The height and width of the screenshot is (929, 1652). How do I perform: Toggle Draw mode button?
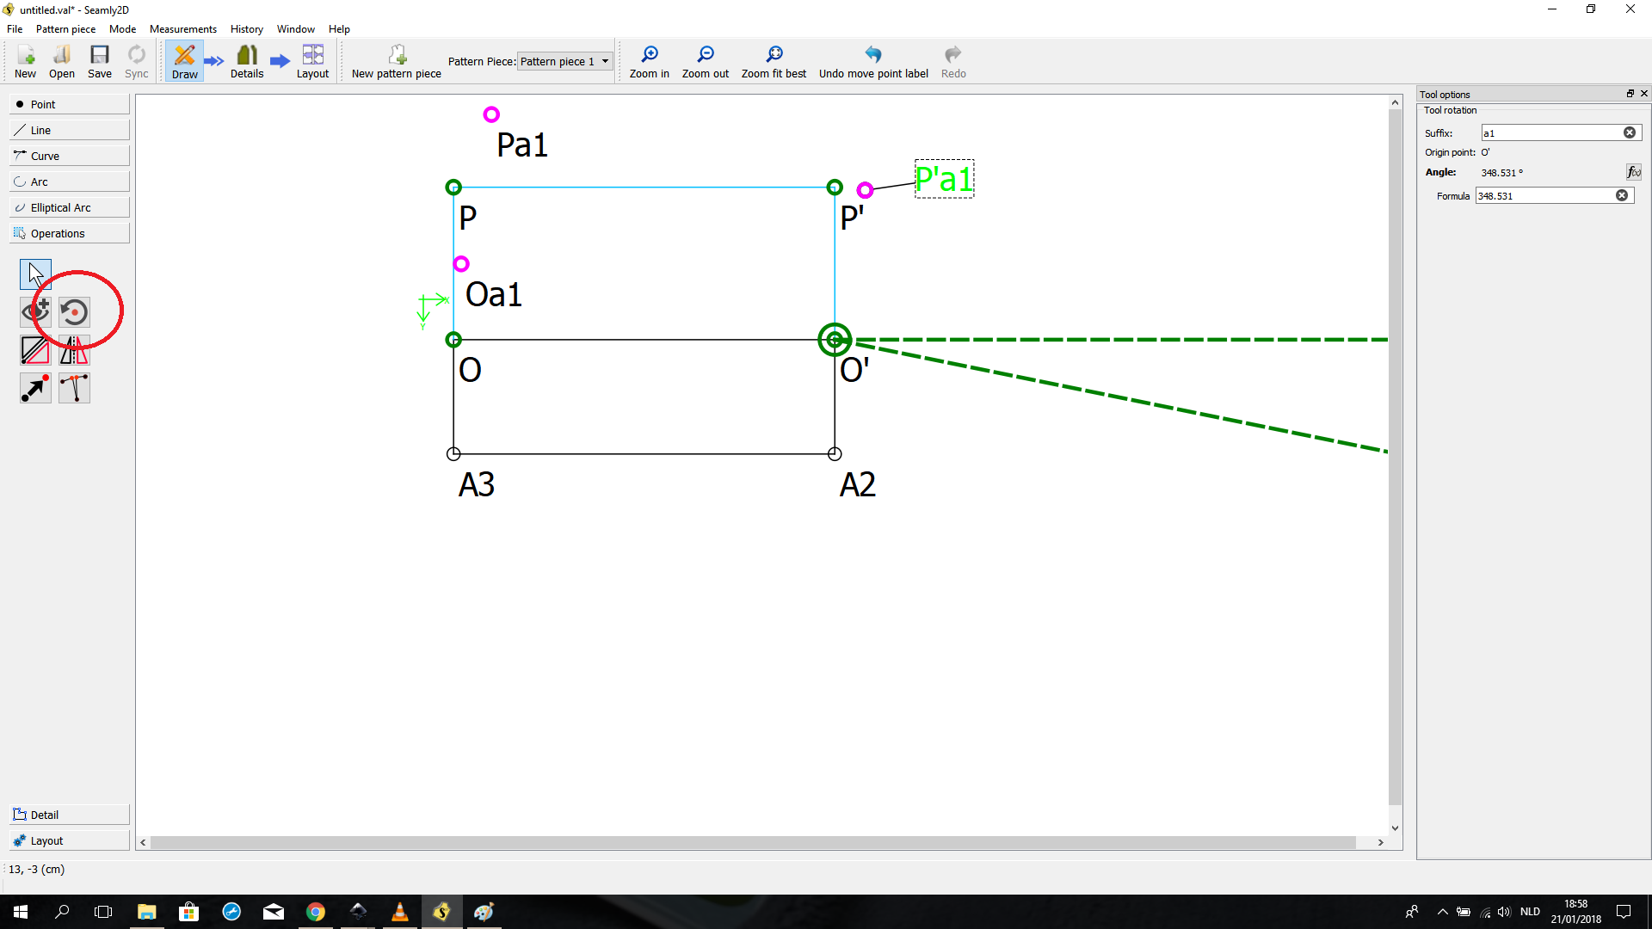[x=184, y=62]
